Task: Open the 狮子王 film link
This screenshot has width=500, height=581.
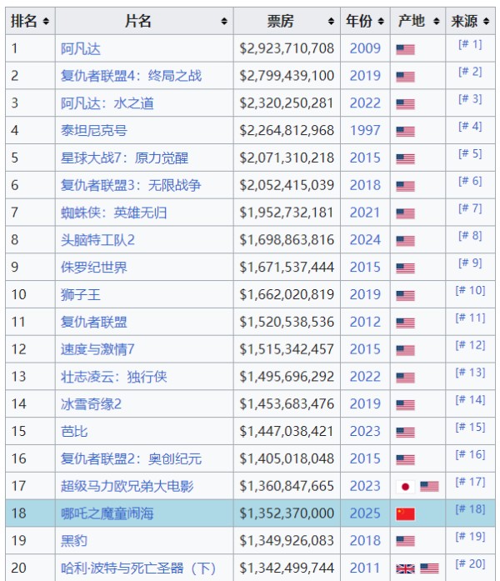Action: tap(80, 294)
